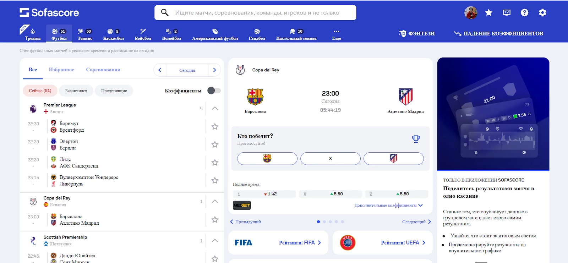Open the Еще more sports menu
The height and width of the screenshot is (263, 568).
click(x=337, y=34)
